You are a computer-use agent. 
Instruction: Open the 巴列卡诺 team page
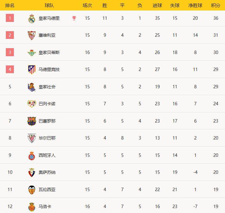[x=47, y=104]
